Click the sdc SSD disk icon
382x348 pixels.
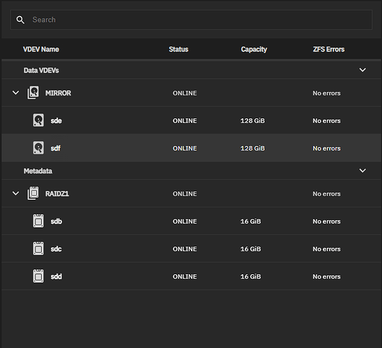click(x=38, y=248)
